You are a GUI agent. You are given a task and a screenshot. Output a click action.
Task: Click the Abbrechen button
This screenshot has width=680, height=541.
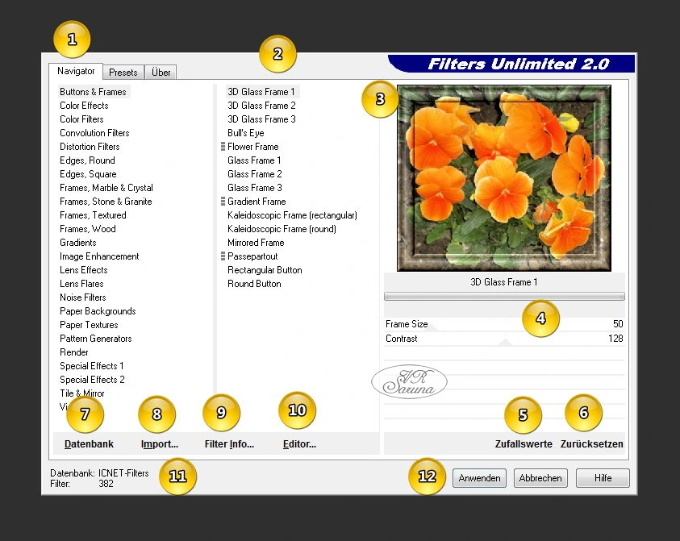coord(540,478)
